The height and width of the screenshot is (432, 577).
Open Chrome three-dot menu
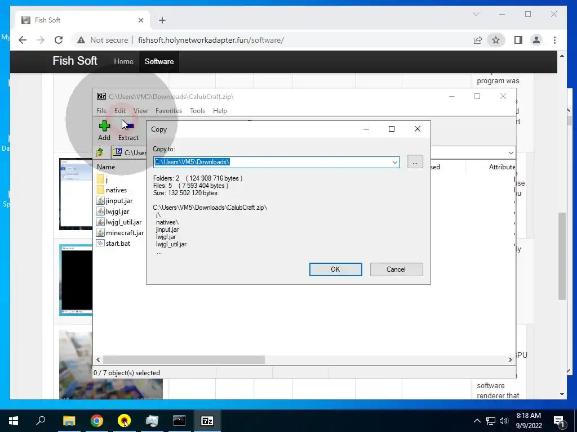click(x=554, y=40)
